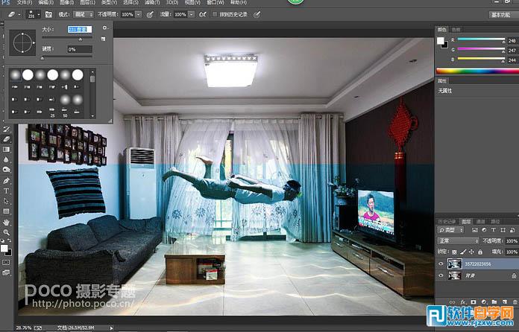Open eraser mode dropdown
The height and width of the screenshot is (332, 519).
coord(83,15)
